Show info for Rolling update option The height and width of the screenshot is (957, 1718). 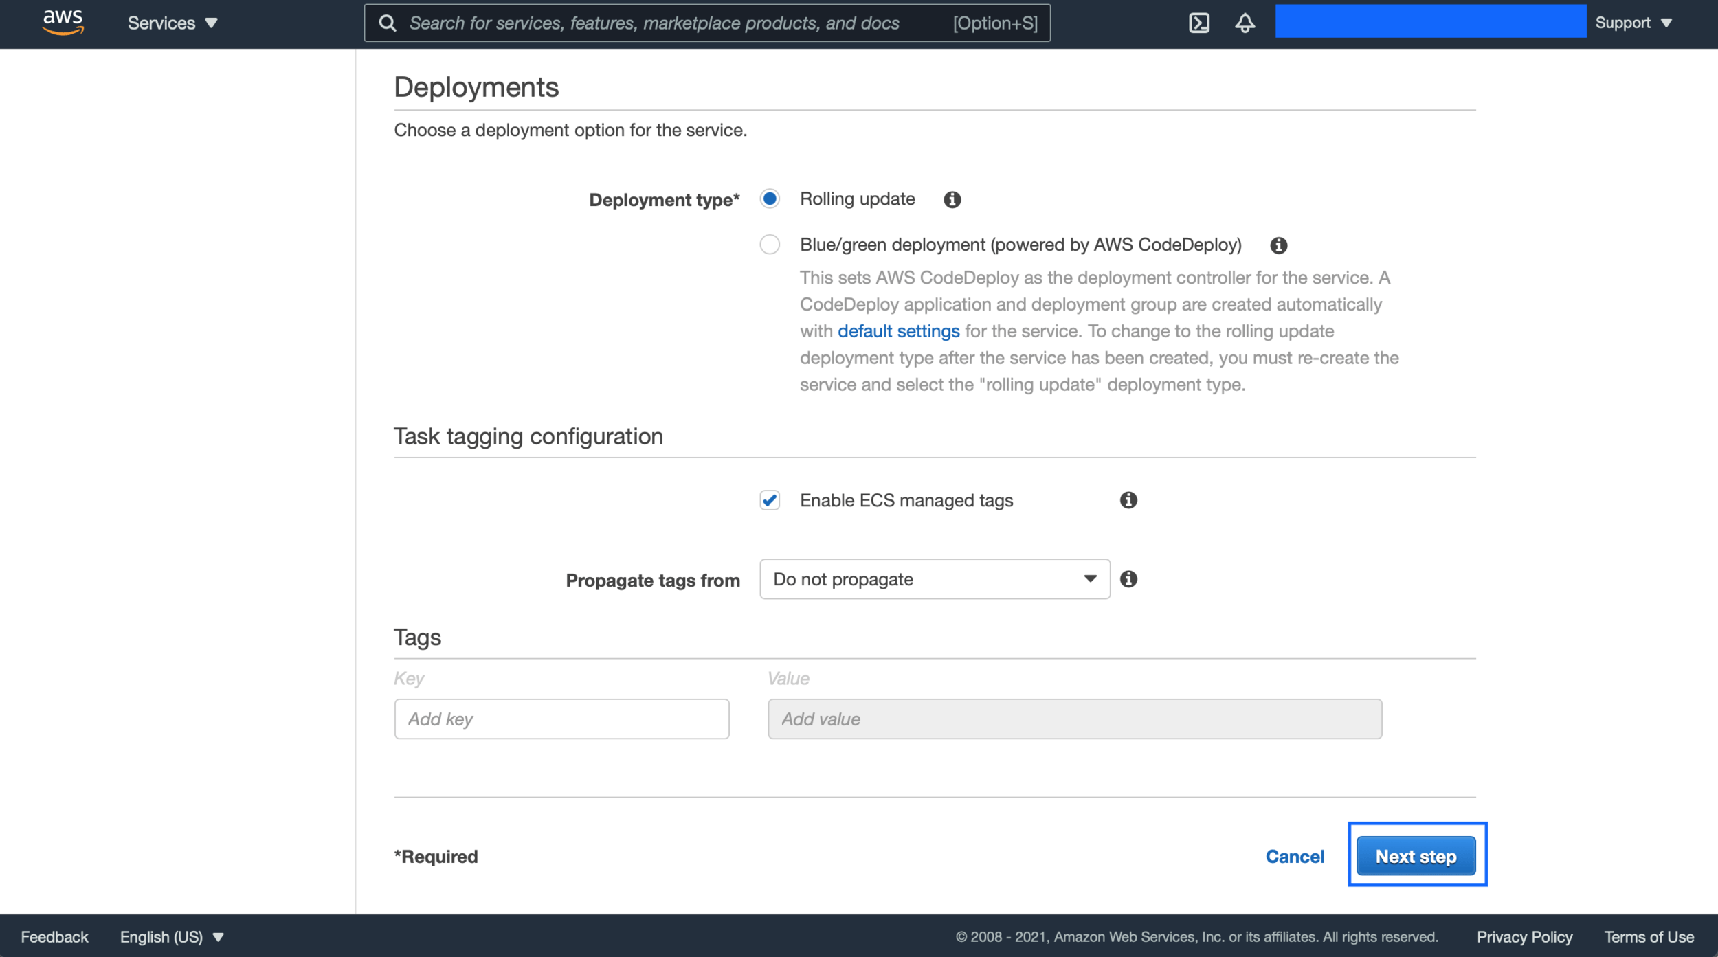[x=952, y=200]
